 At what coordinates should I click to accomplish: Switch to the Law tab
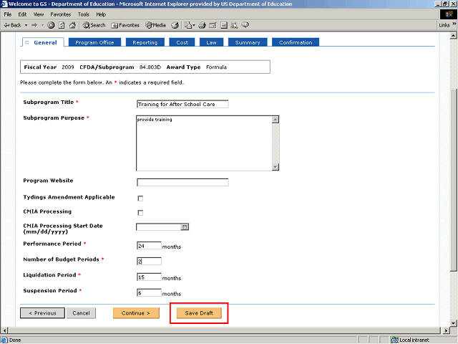(212, 42)
